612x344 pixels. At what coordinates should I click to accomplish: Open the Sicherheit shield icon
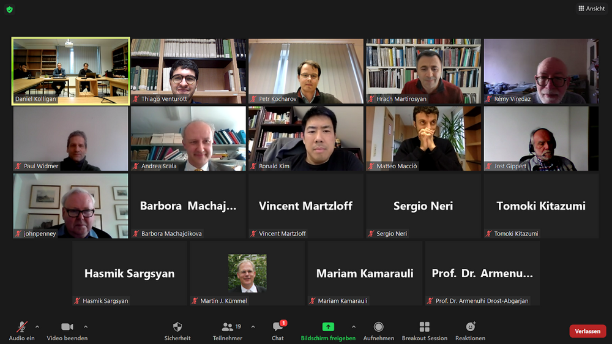[x=177, y=327]
